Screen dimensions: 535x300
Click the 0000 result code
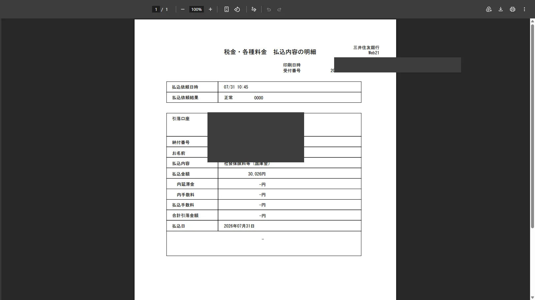(259, 98)
